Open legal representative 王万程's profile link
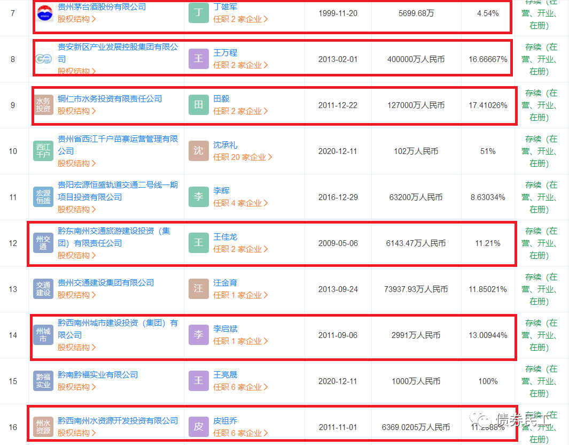The height and width of the screenshot is (445, 569). (x=225, y=53)
